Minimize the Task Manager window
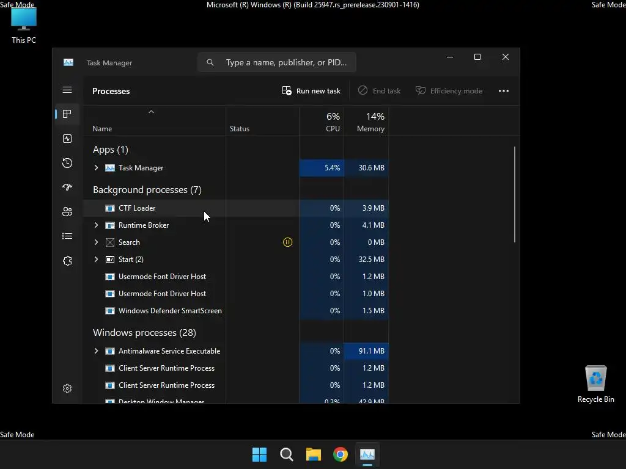 (450, 57)
